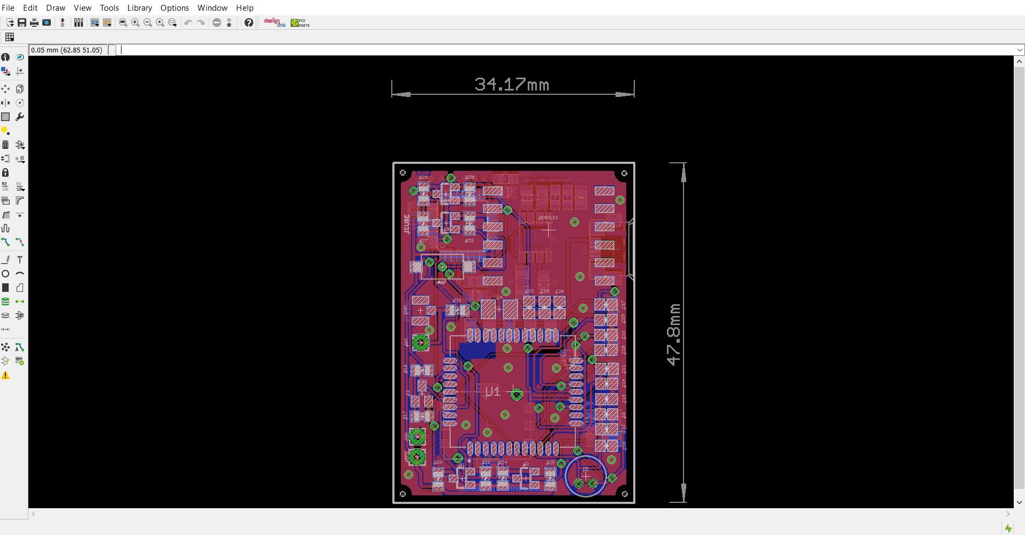Select the Dimension tool
The height and width of the screenshot is (535, 1025).
click(x=5, y=329)
